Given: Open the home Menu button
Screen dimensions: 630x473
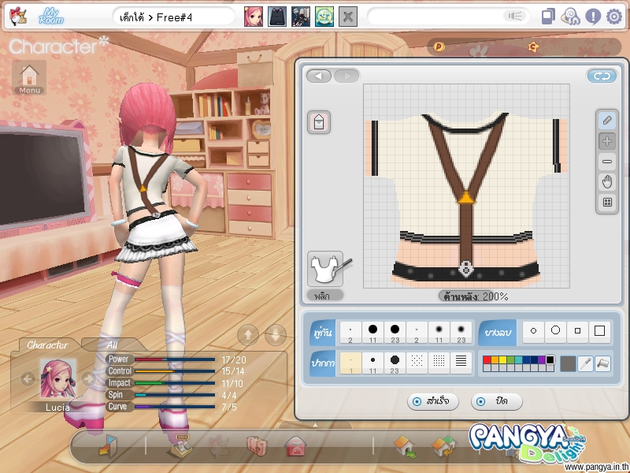Looking at the screenshot, I should coord(29,78).
